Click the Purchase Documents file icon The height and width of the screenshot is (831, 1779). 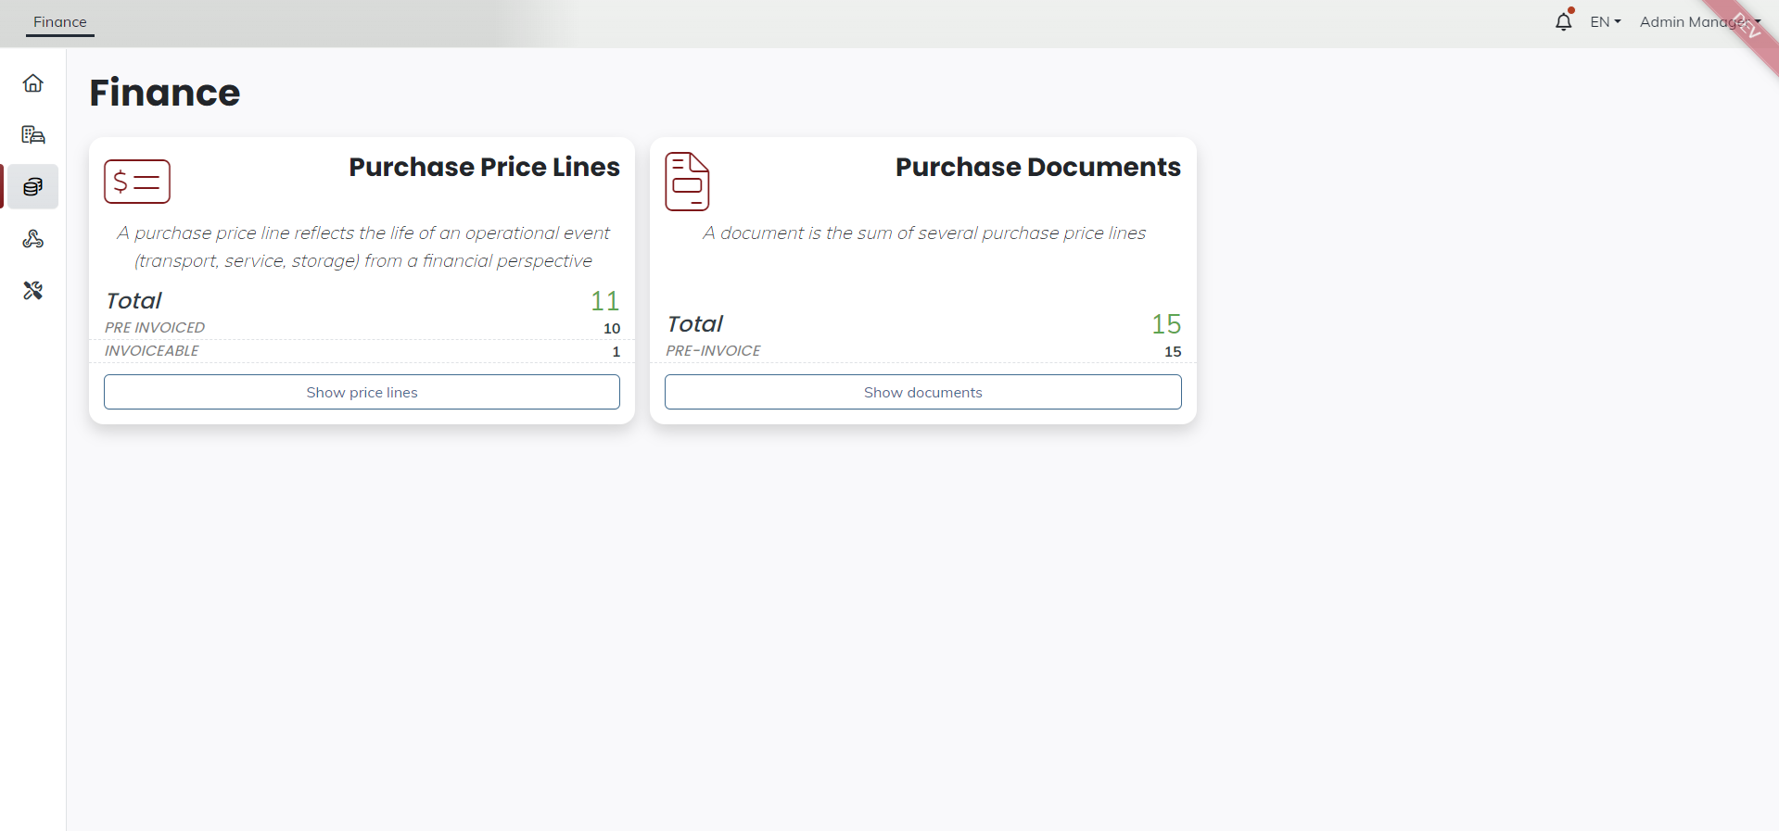coord(687,182)
